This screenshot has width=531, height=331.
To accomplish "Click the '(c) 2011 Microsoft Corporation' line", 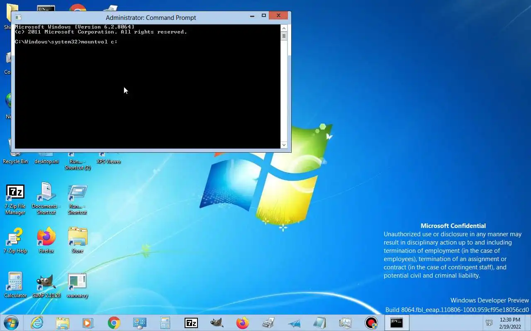I will tap(101, 32).
